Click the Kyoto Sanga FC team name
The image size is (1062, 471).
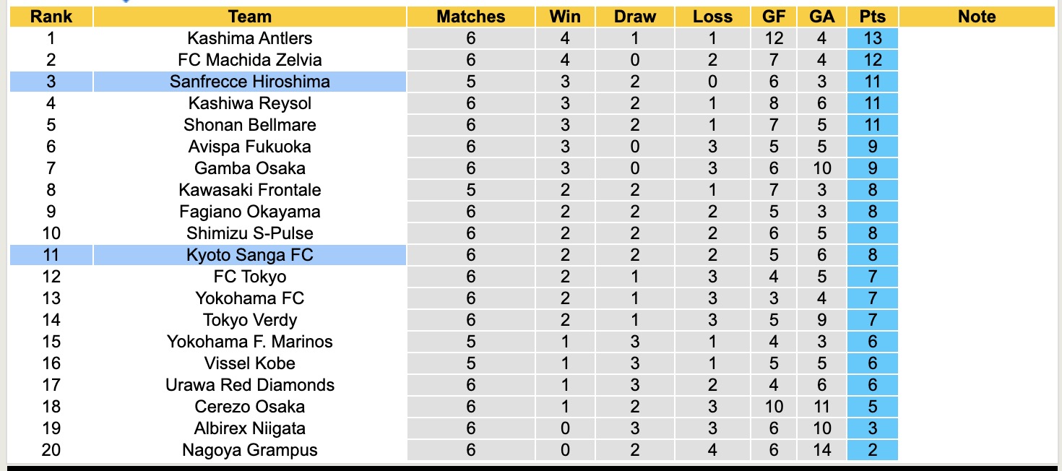pos(249,255)
